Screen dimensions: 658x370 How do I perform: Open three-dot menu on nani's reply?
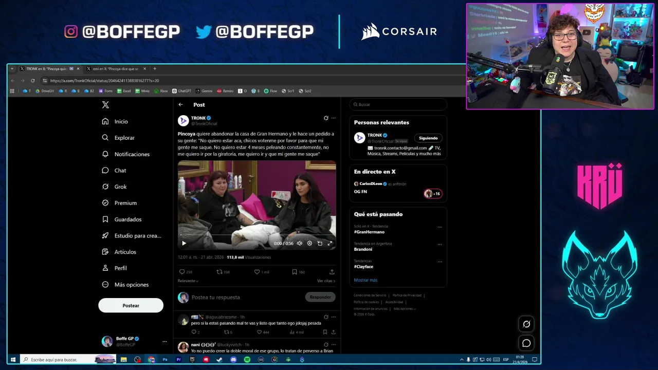click(x=333, y=345)
